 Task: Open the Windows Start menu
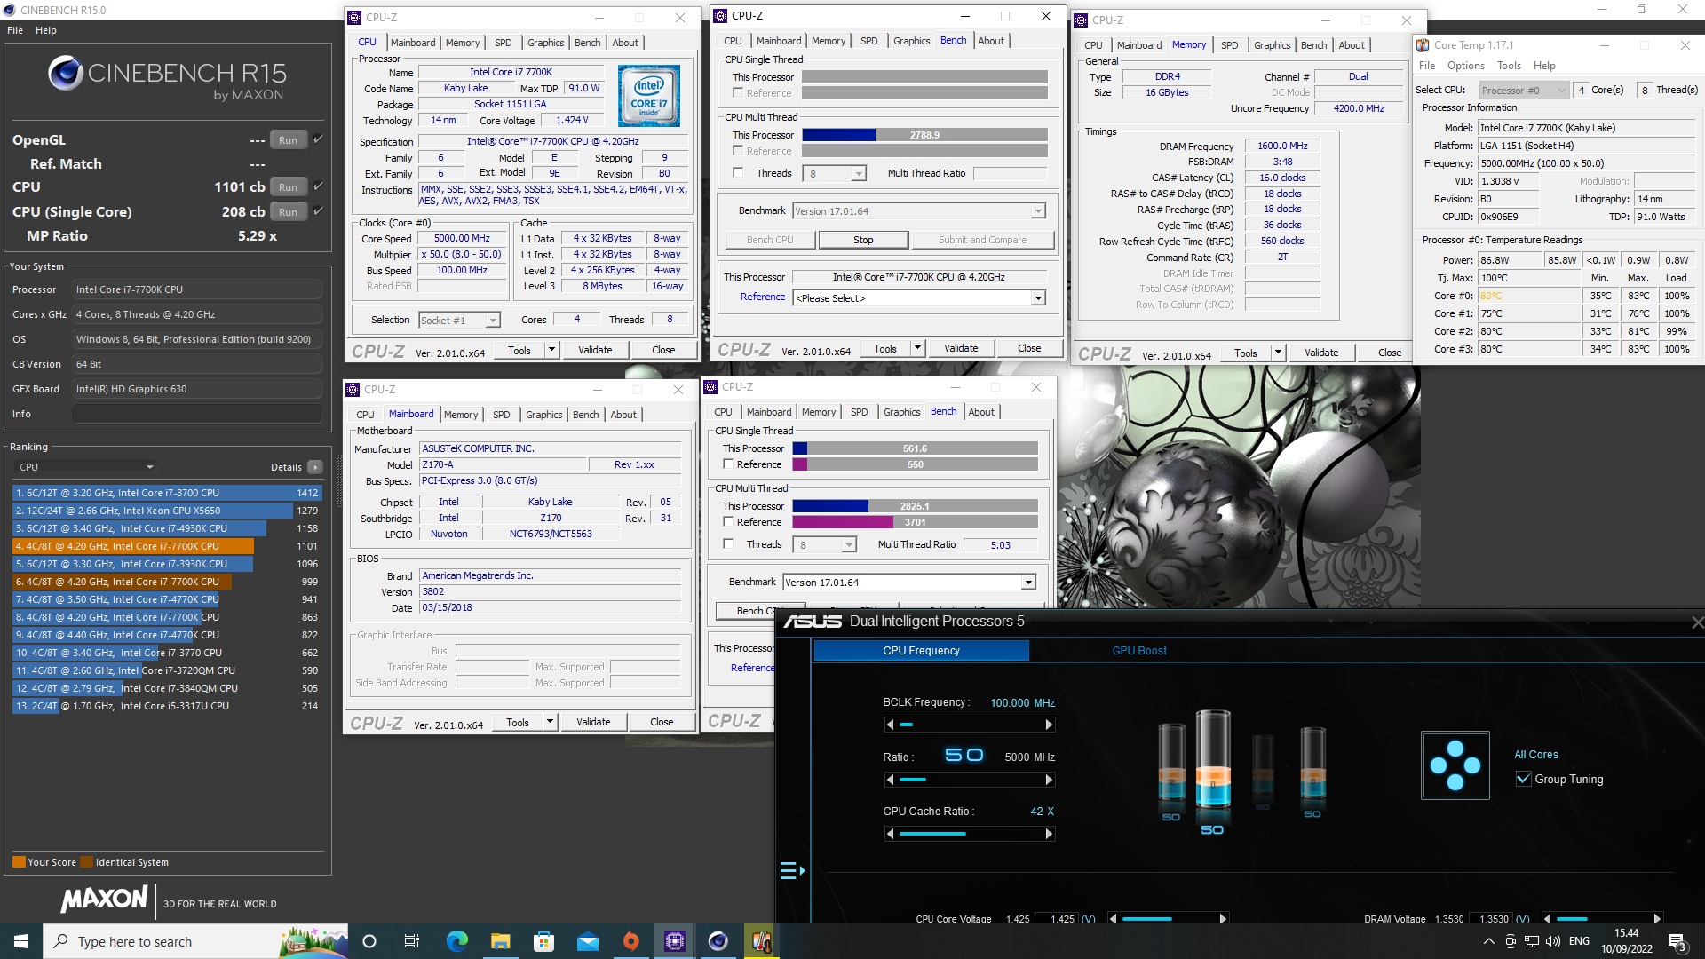point(21,941)
